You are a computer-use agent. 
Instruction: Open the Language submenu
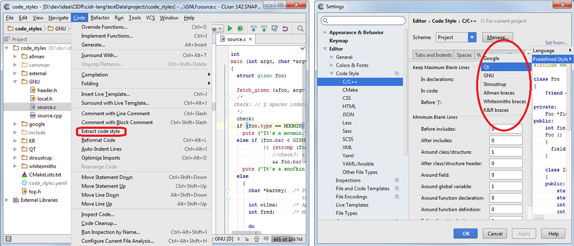pos(551,50)
